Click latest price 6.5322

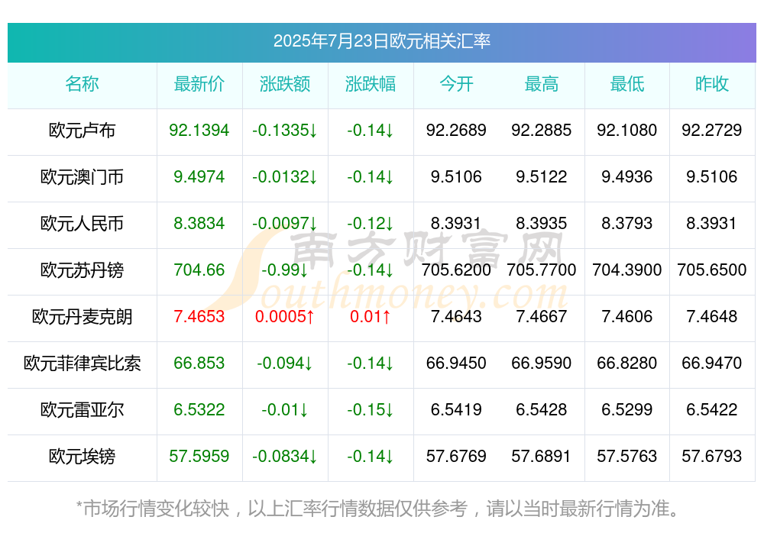point(199,410)
